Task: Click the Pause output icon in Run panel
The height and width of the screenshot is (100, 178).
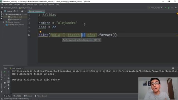Action: pyautogui.click(x=5, y=78)
